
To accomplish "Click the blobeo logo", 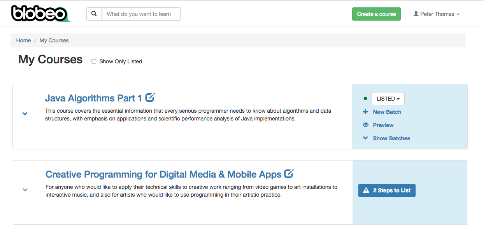I will click(40, 14).
